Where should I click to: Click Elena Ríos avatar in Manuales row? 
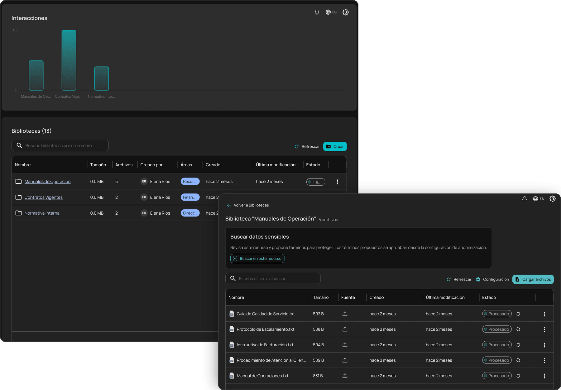click(x=144, y=182)
